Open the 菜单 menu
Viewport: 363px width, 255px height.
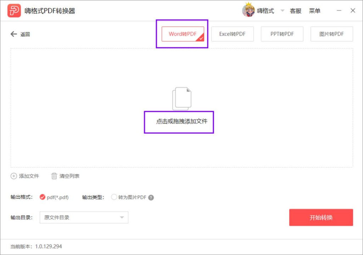[x=315, y=11]
